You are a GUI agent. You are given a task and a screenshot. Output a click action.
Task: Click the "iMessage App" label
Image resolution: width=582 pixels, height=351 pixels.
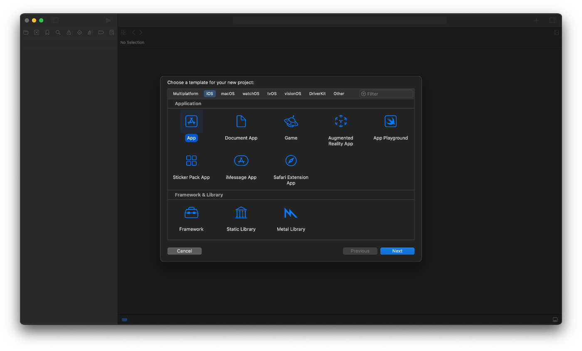(x=241, y=177)
